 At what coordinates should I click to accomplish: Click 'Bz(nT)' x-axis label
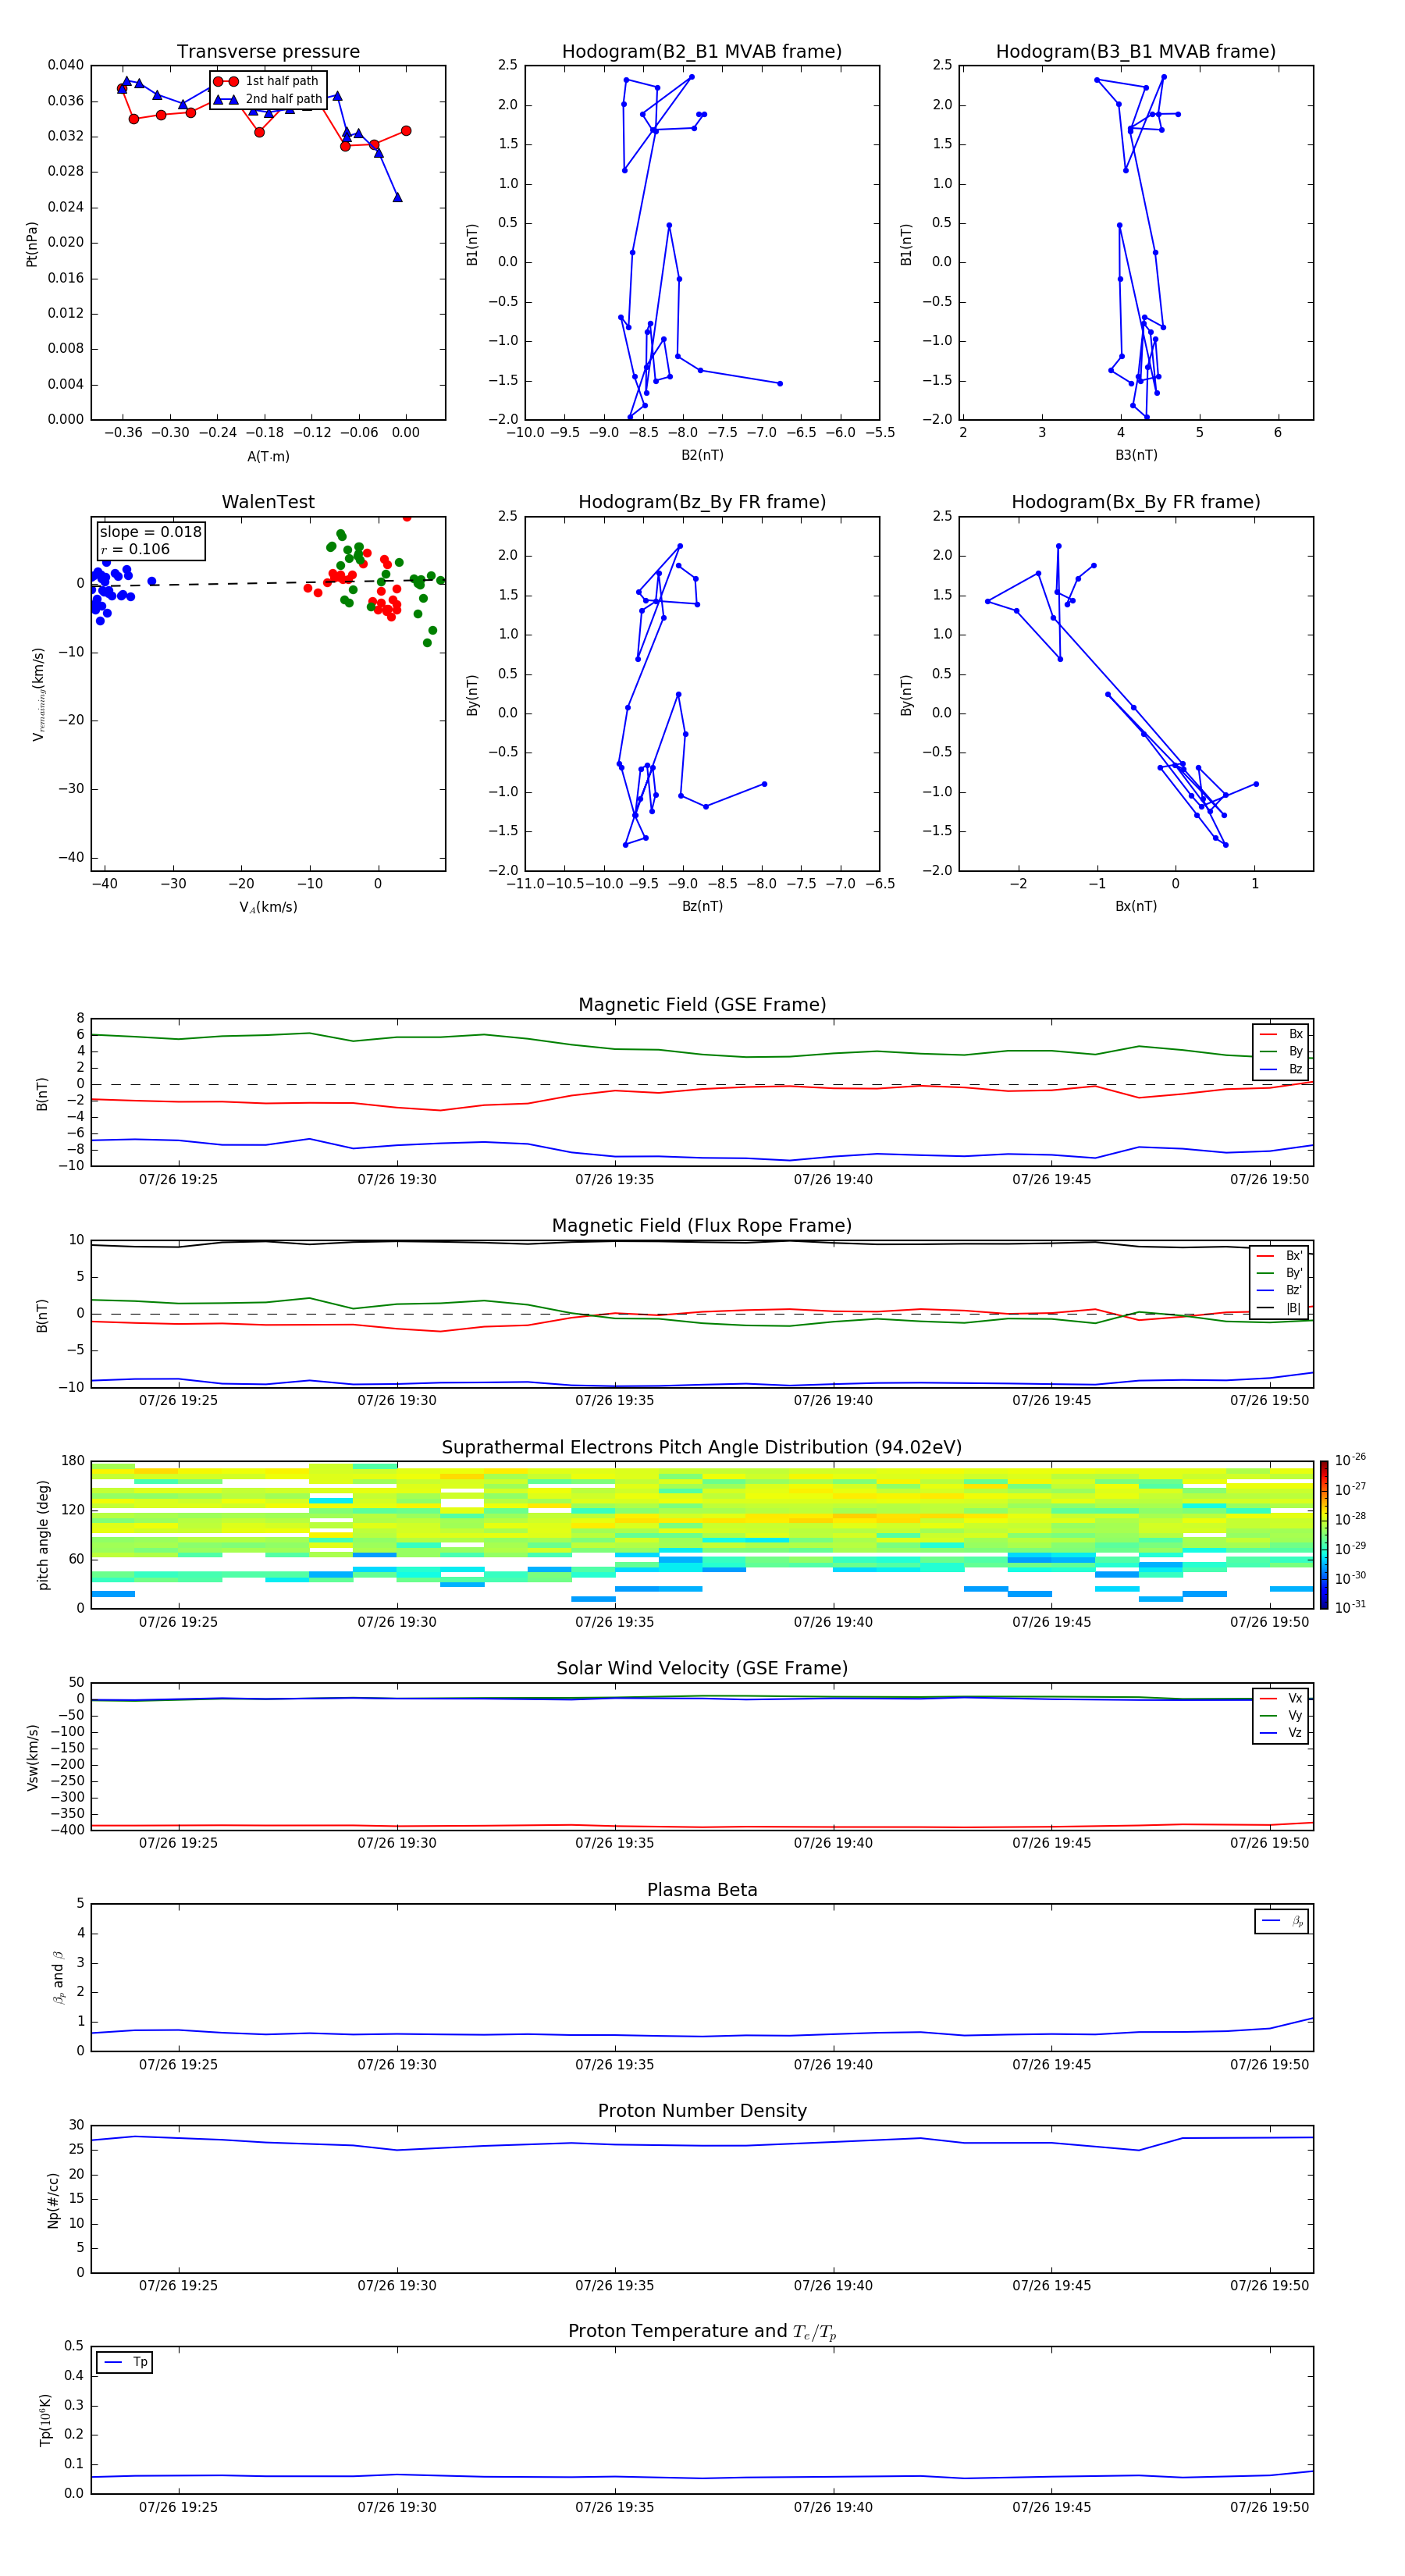(x=702, y=906)
